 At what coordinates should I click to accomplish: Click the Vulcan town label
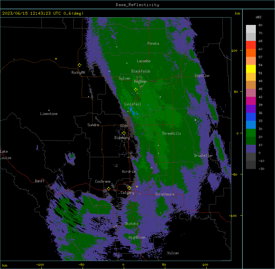[173, 253]
